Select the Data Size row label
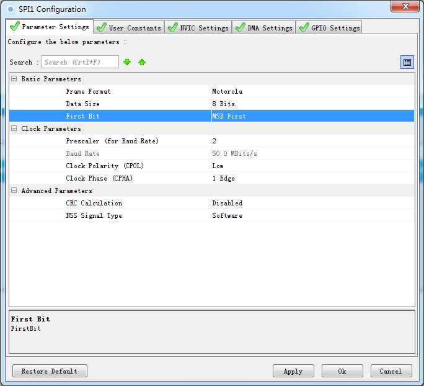 pyautogui.click(x=82, y=104)
